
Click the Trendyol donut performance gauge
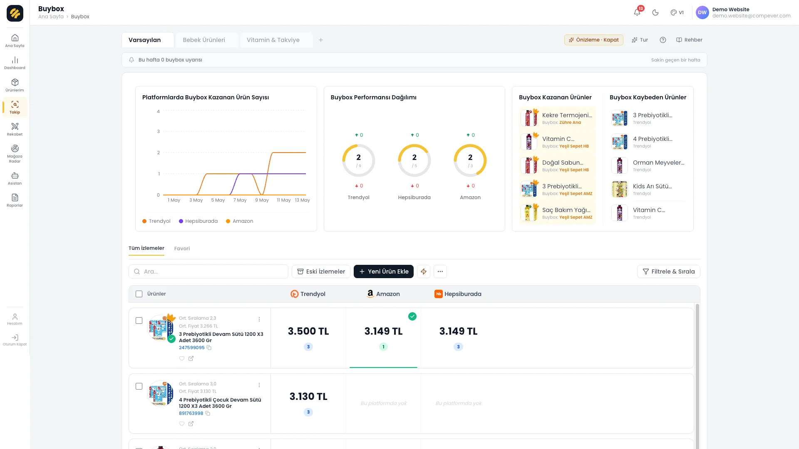coord(359,160)
